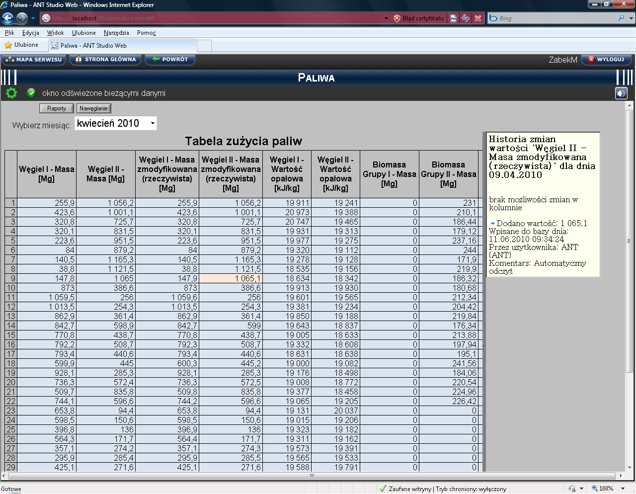This screenshot has height=494, width=636.
Task: Open the Edycja menu
Action: click(30, 33)
